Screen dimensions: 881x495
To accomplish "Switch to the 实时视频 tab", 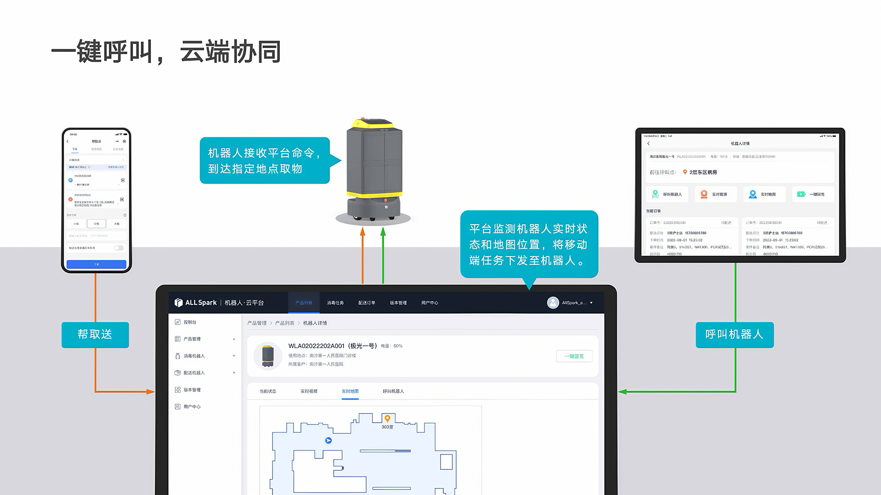I will (309, 391).
